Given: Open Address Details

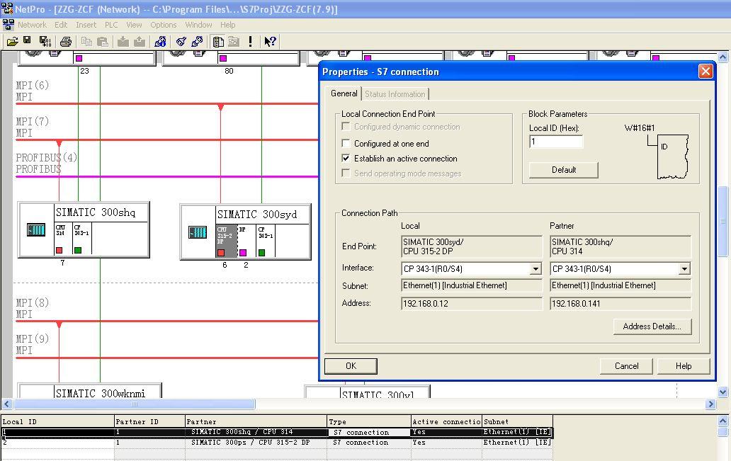Looking at the screenshot, I should tap(652, 326).
